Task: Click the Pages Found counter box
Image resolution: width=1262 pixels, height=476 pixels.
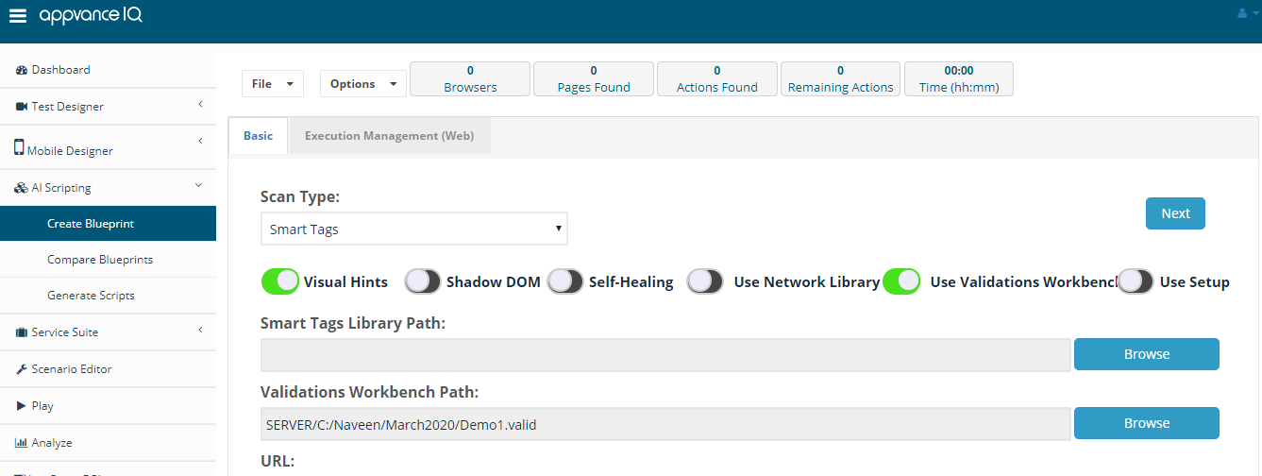Action: (594, 79)
